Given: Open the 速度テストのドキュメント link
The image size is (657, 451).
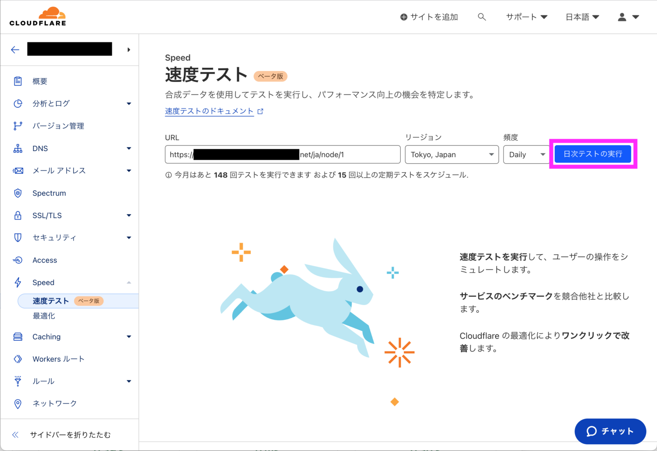Looking at the screenshot, I should point(209,111).
